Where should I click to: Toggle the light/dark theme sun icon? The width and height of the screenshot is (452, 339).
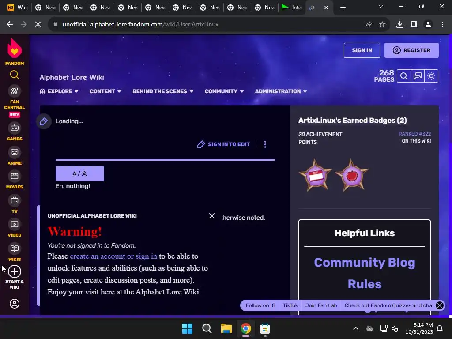[431, 76]
